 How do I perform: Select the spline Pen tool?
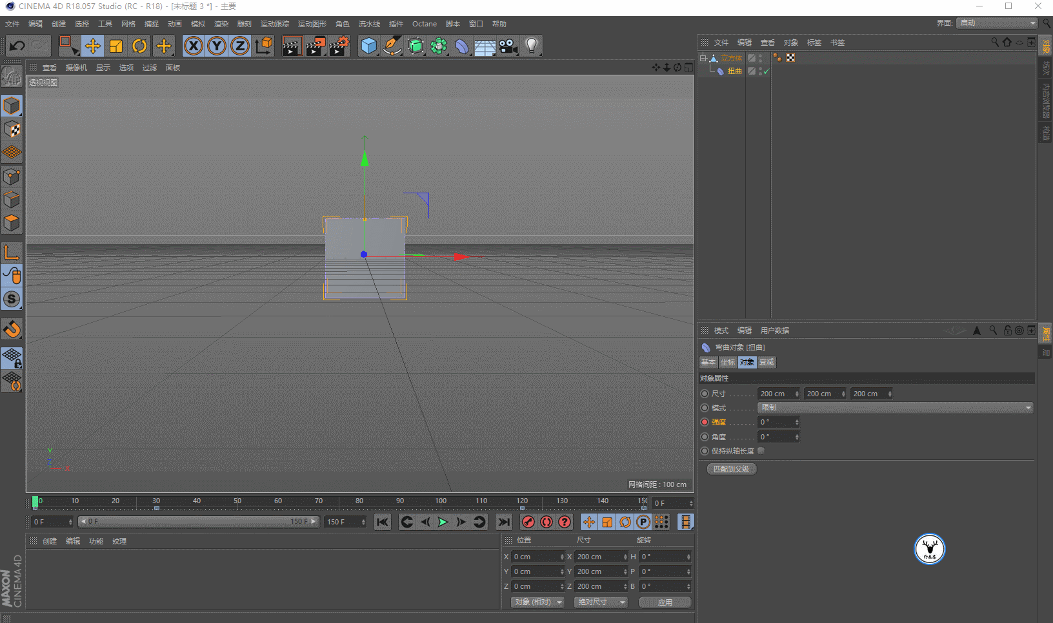click(x=392, y=46)
